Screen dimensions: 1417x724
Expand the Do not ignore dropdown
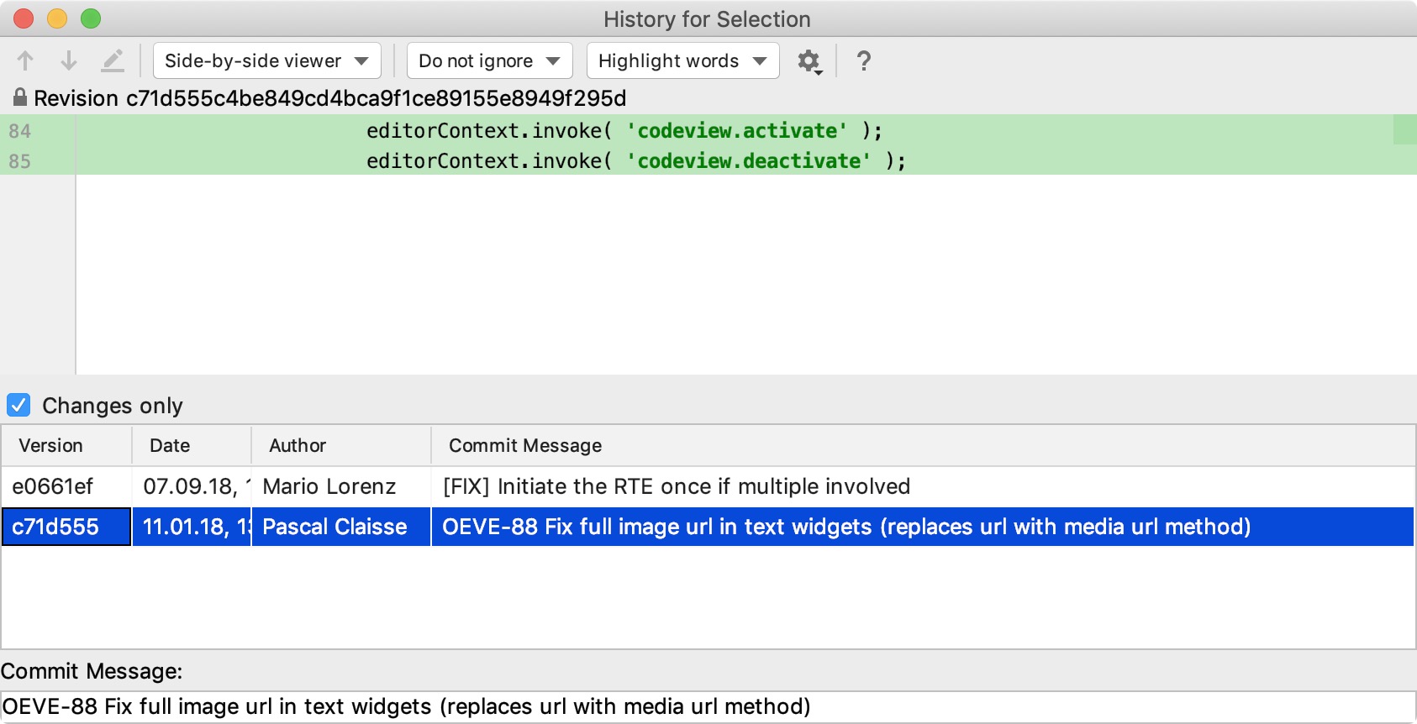click(x=489, y=60)
